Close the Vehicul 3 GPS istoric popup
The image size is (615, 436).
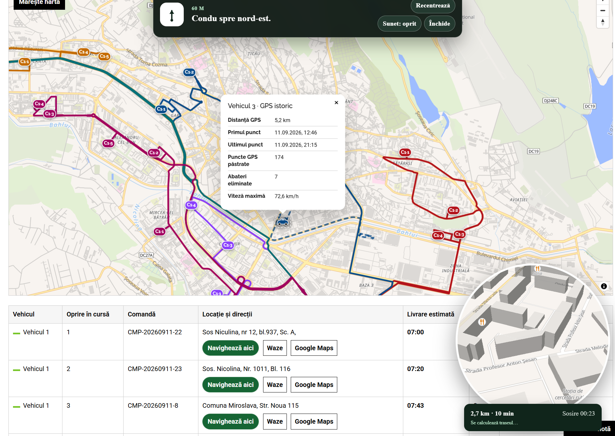336,103
